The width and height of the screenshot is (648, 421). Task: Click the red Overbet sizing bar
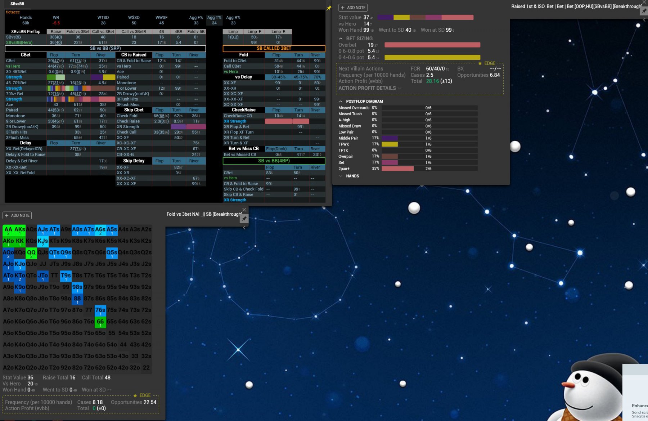tap(432, 45)
